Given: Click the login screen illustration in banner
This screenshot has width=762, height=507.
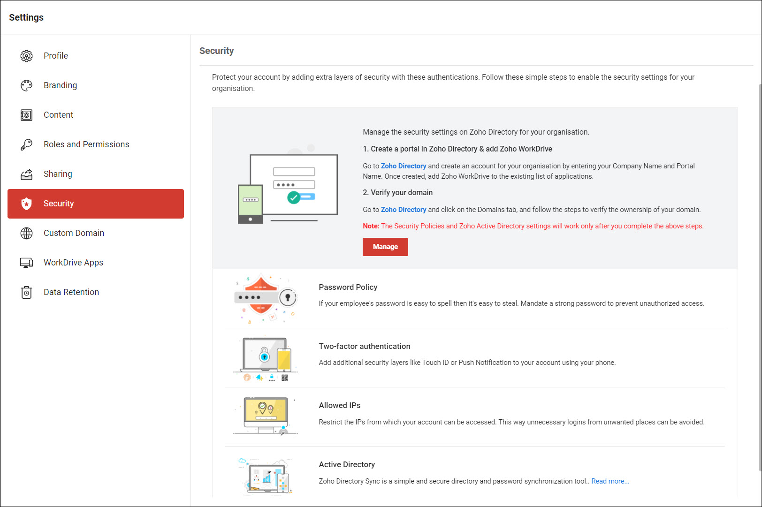Looking at the screenshot, I should (288, 184).
